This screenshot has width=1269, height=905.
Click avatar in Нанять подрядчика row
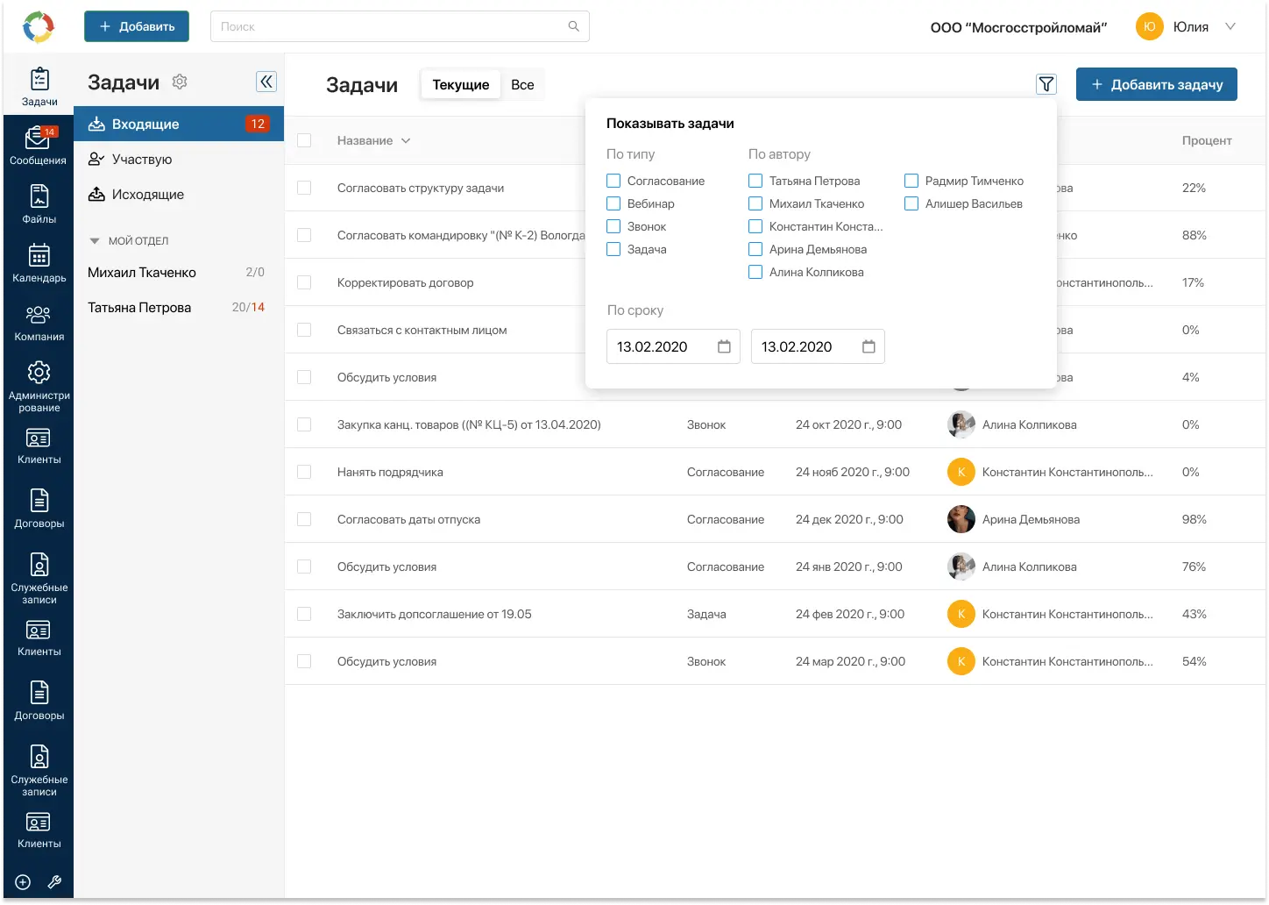pyautogui.click(x=961, y=472)
